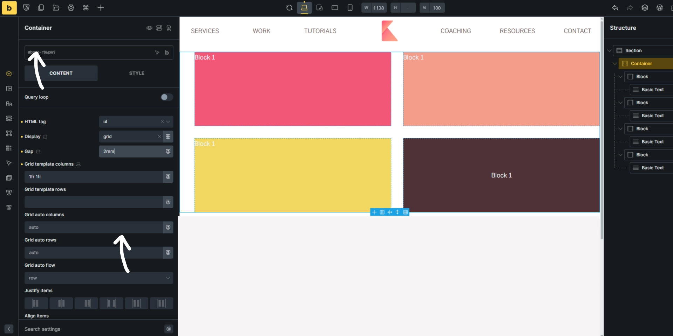Image resolution: width=673 pixels, height=336 pixels.
Task: Click the element ID input field
Action: coord(88,52)
